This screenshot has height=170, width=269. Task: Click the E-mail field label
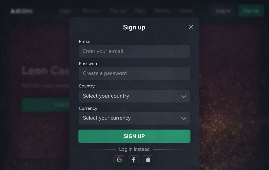click(x=85, y=42)
